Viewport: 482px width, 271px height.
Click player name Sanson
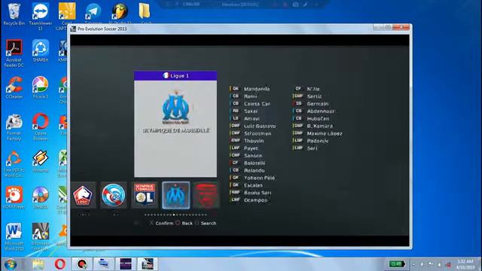(253, 156)
